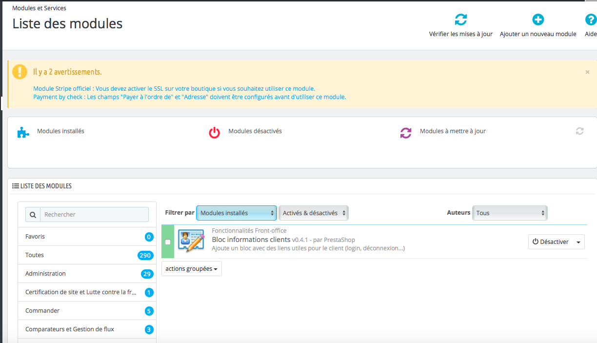Click the Vérifier les mises à jour label
The image size is (597, 343).
point(461,34)
